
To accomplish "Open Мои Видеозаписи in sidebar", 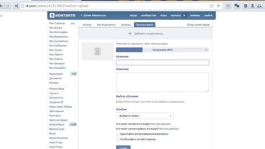I will [58, 36].
